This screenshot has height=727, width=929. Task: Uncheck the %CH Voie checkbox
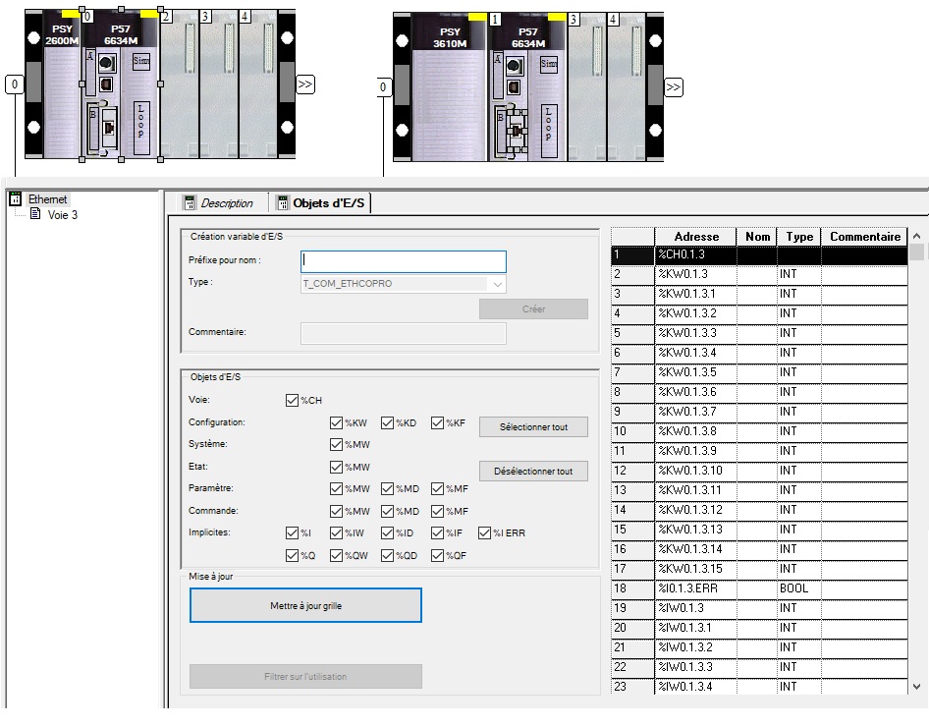coord(292,401)
